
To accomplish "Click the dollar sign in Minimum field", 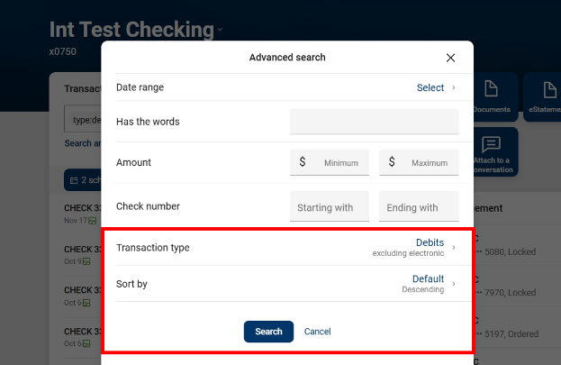I will tap(303, 163).
